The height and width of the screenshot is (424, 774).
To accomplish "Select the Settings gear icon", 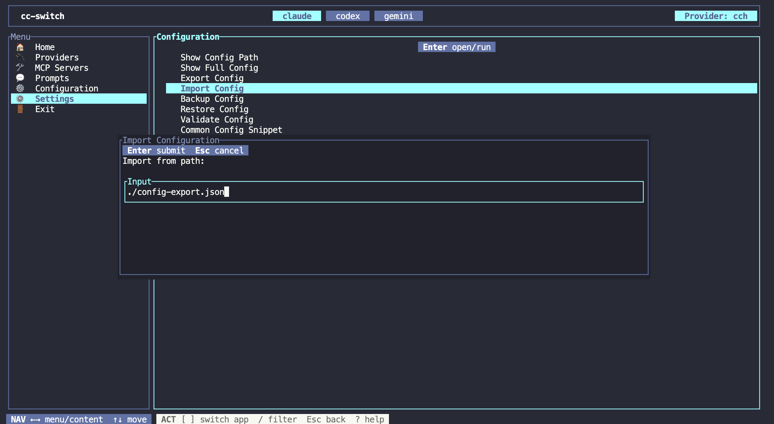I will coord(20,99).
